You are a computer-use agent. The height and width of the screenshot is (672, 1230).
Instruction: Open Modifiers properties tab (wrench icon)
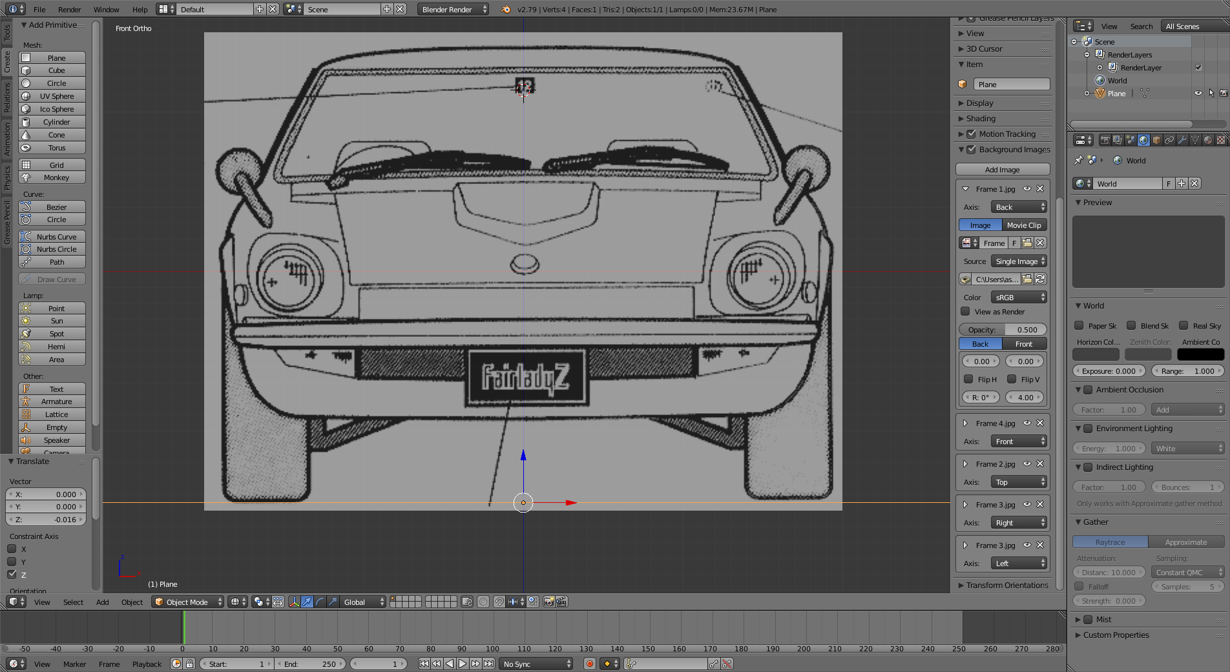pos(1182,140)
